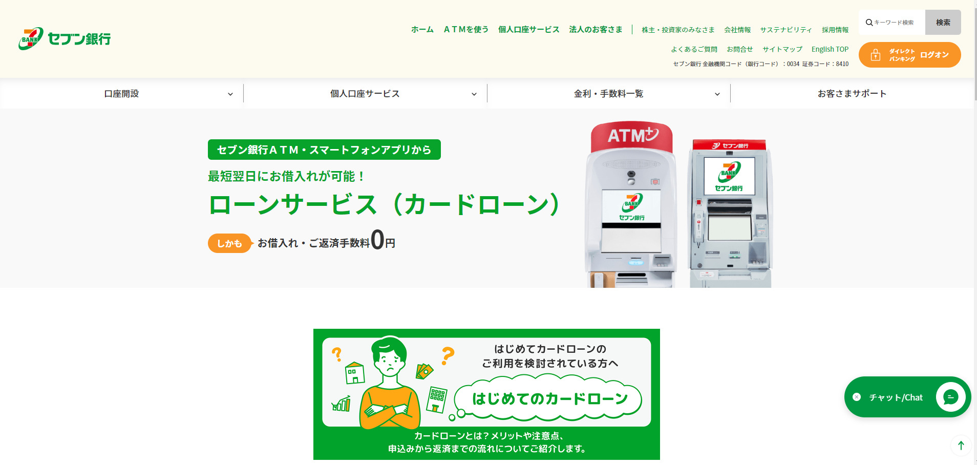Click the 検索 search button

(943, 22)
